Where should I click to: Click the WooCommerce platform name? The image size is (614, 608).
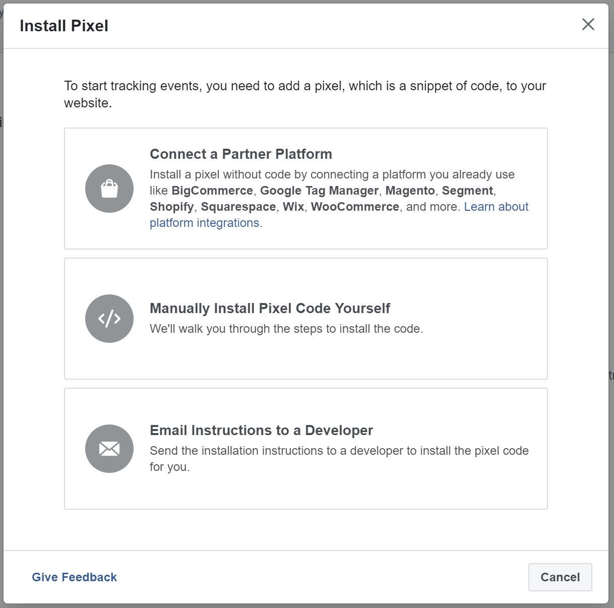tap(355, 207)
